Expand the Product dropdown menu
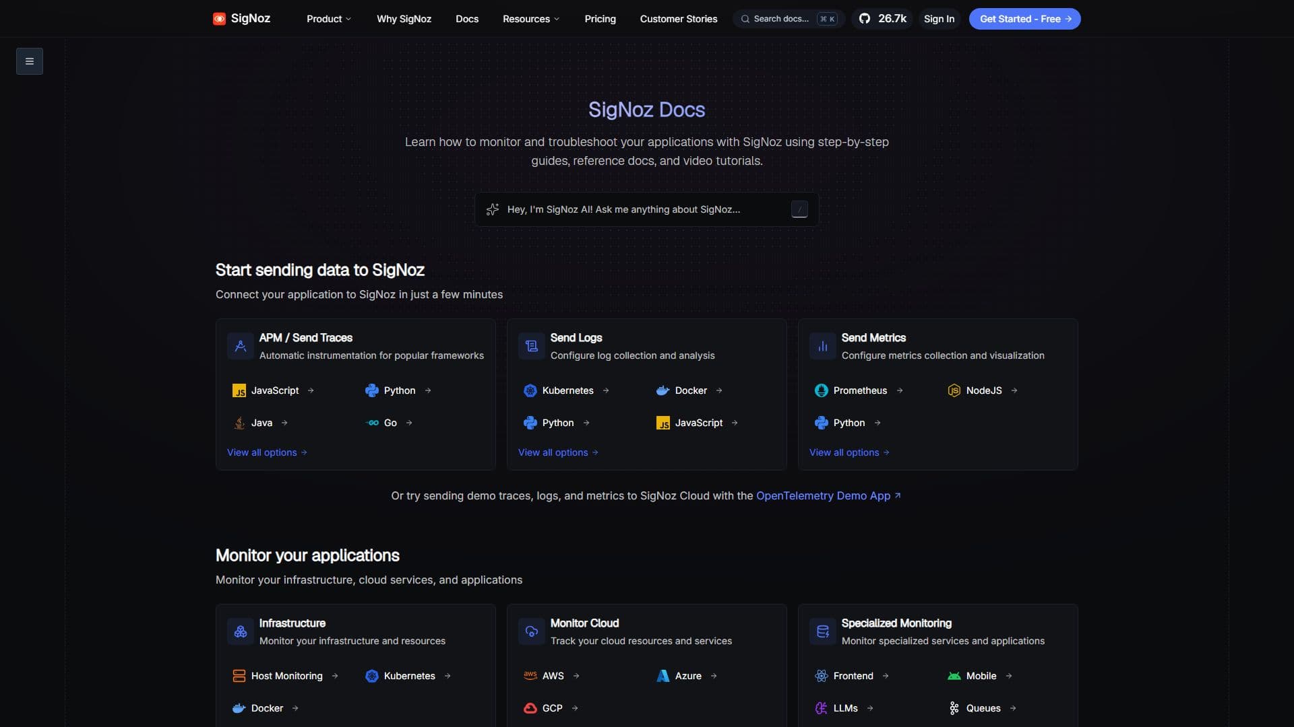Screen dimensions: 1294x727 point(329,19)
